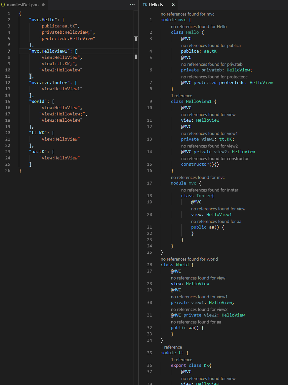288x385 pixels.
Task: Open 'no references found for constructor' code lens
Action: [215, 159]
